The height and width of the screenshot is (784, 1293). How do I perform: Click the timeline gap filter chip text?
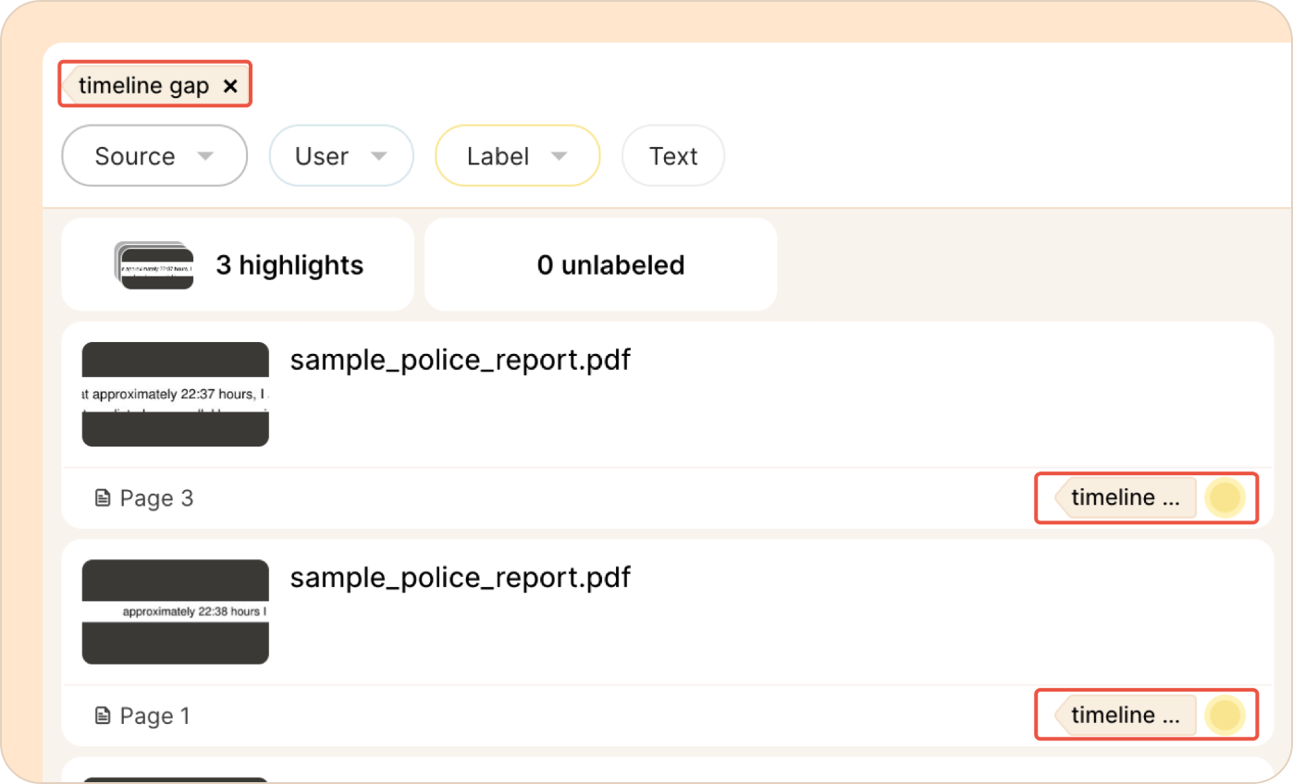(143, 86)
